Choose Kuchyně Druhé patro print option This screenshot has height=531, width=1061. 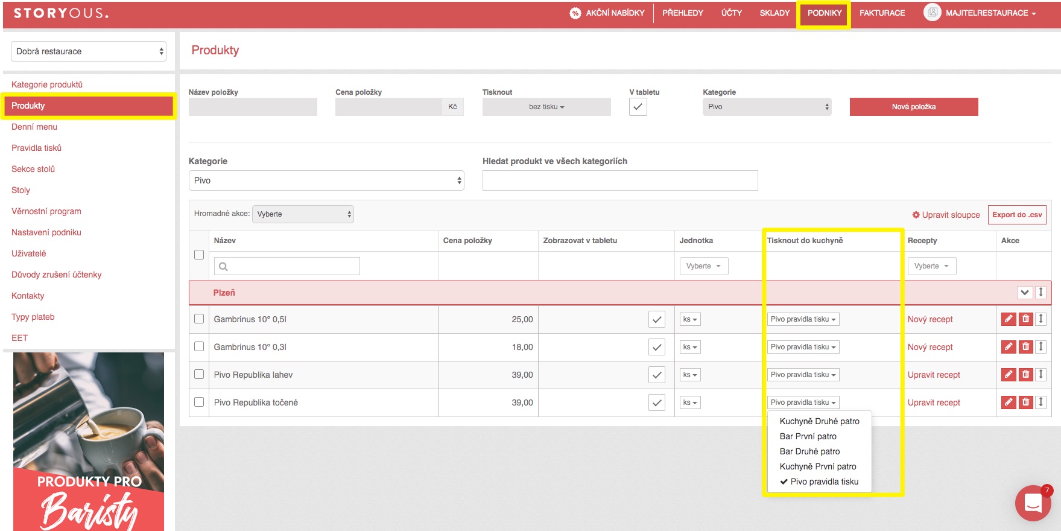[819, 421]
